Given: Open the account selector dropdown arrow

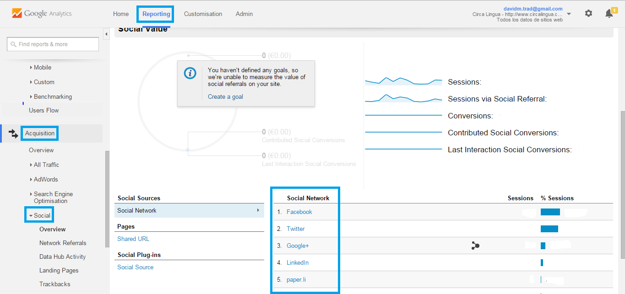Looking at the screenshot, I should click(x=569, y=14).
